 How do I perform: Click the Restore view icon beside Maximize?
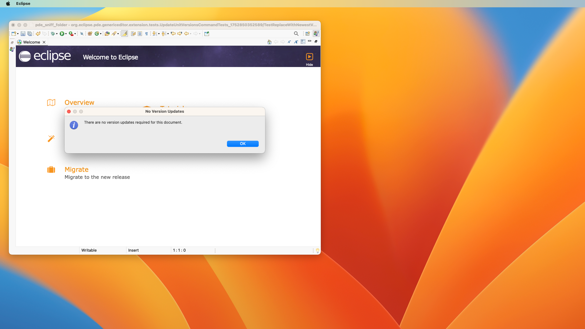[316, 41]
